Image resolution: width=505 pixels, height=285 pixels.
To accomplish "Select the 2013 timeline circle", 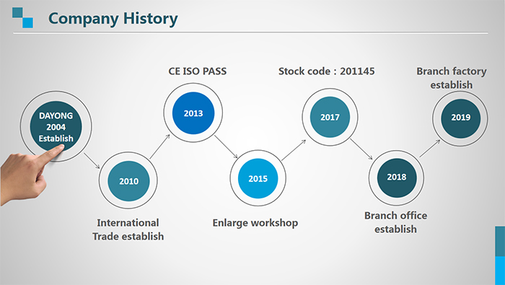I will click(x=193, y=113).
